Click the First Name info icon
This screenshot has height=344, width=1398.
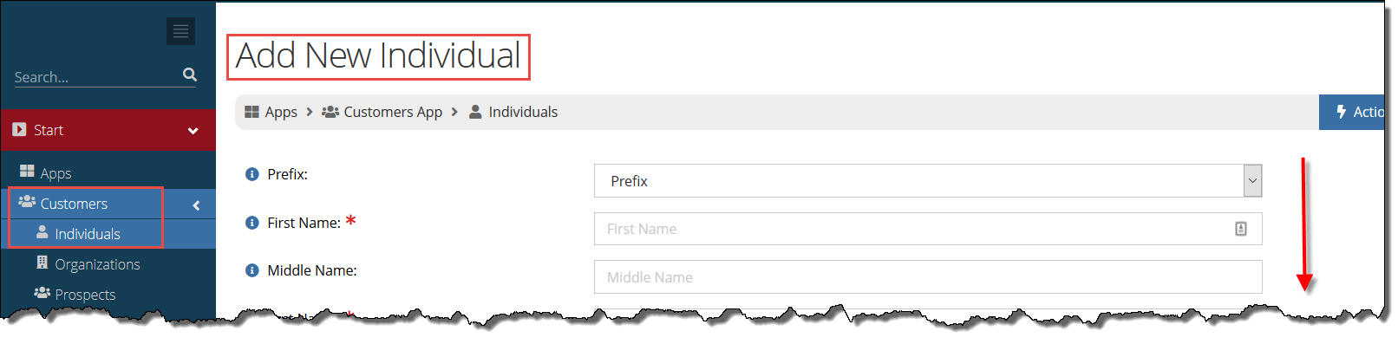(x=252, y=223)
